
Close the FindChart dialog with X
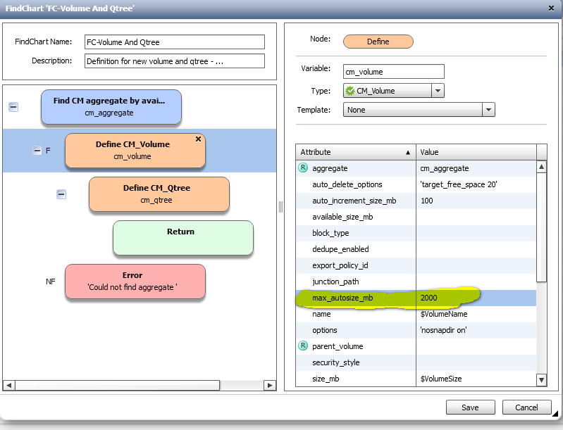(550, 8)
